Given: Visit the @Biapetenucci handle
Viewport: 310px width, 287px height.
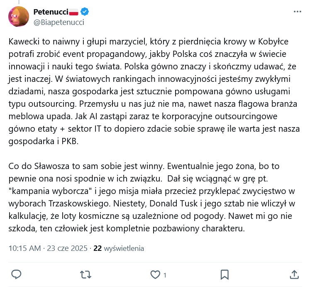Looking at the screenshot, I should (59, 22).
